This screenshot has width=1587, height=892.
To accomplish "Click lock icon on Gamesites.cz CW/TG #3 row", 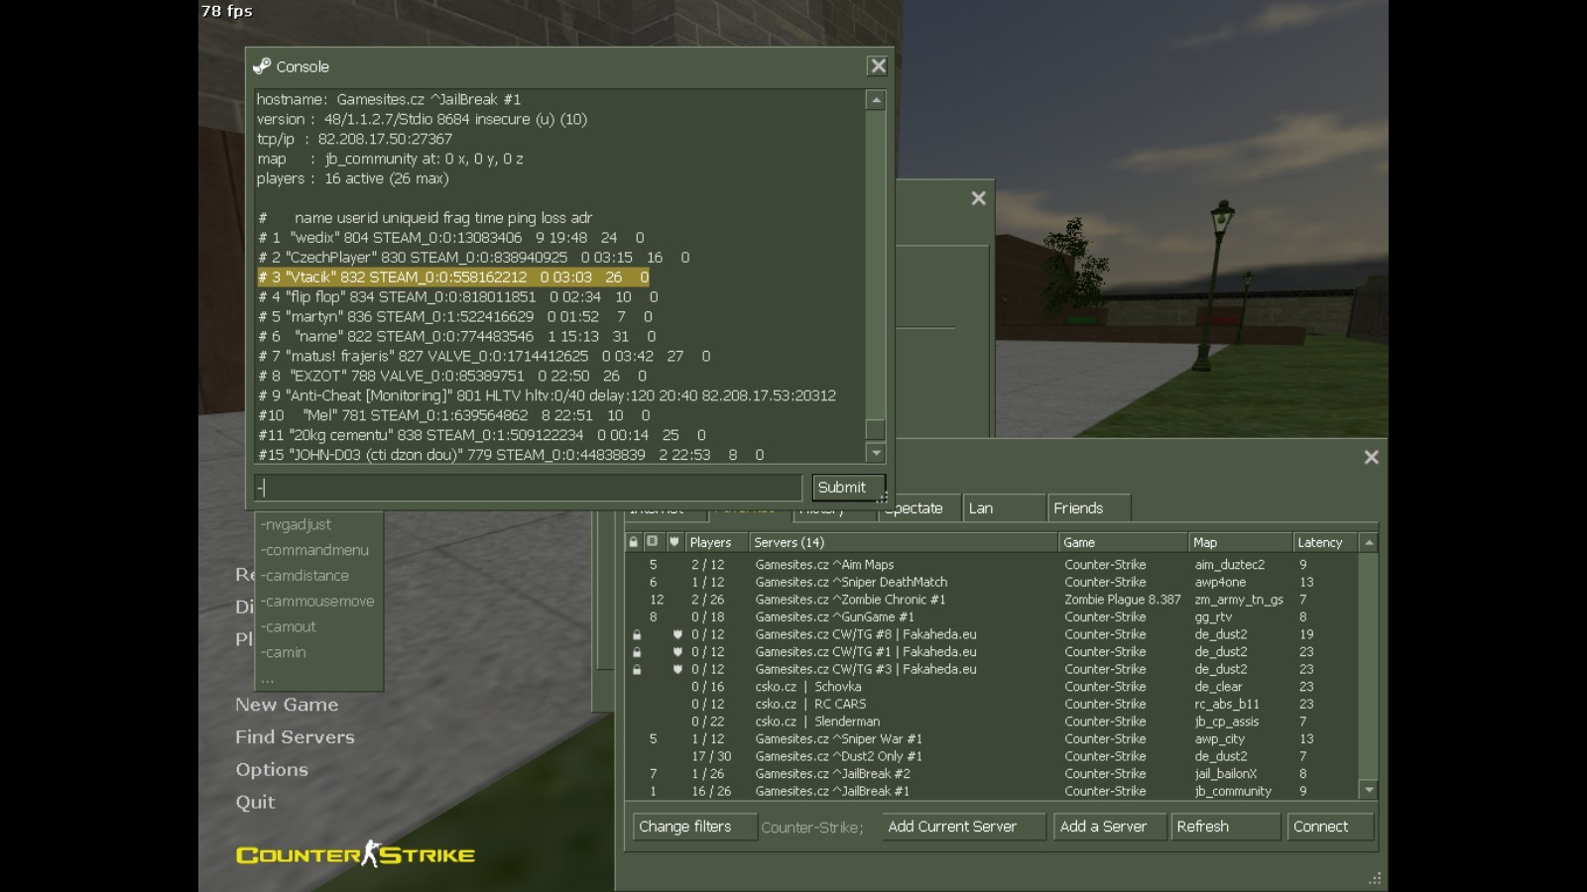I will [x=637, y=669].
